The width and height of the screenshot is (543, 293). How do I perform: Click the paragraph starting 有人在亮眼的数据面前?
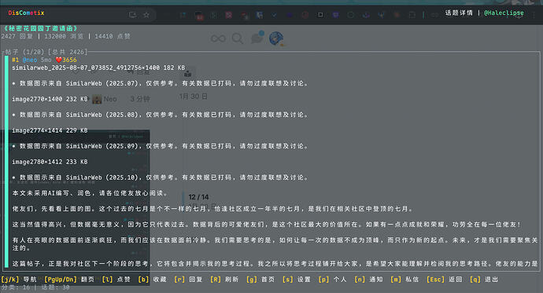click(275, 244)
